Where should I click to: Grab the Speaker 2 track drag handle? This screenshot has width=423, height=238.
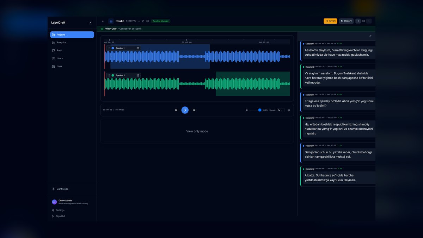[109, 75]
